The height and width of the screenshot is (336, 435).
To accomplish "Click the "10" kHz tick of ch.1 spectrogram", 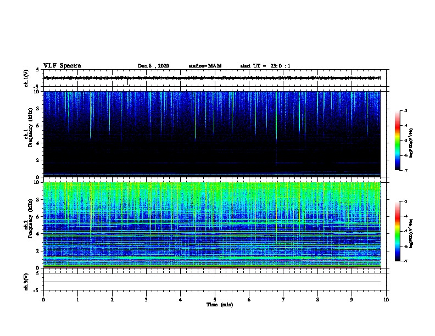I will click(37, 92).
